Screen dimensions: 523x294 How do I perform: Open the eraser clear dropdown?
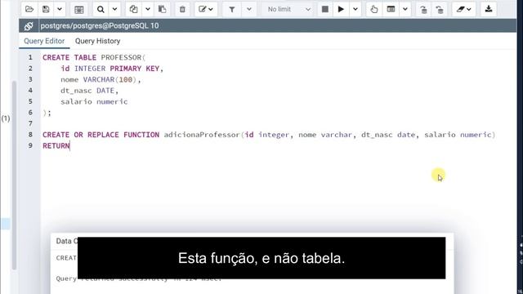[x=463, y=9]
